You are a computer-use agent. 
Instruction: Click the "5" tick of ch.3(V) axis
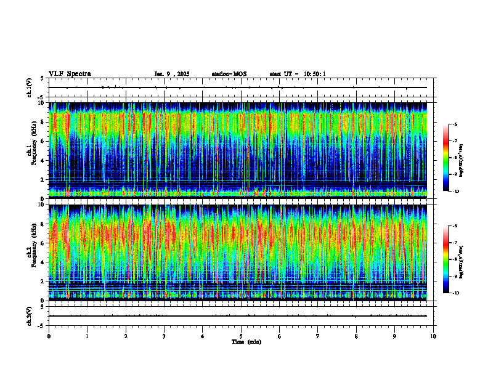[43, 307]
